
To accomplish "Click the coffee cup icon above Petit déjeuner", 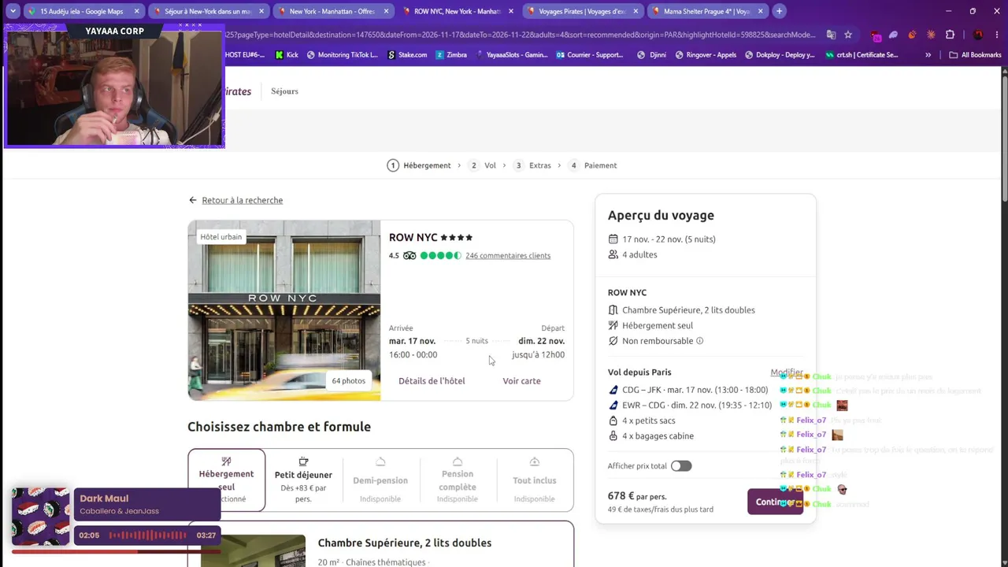I will [x=303, y=461].
